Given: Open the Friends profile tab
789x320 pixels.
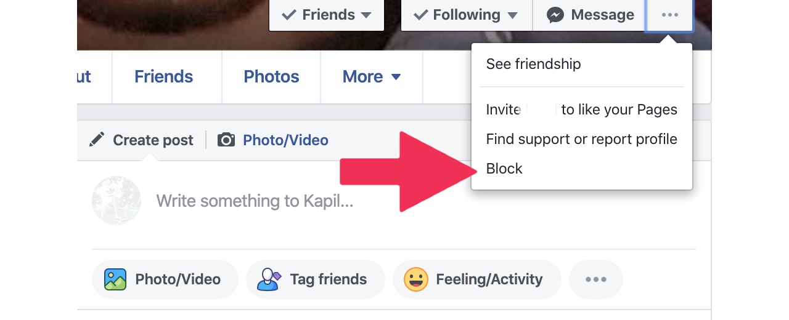Looking at the screenshot, I should [x=163, y=77].
